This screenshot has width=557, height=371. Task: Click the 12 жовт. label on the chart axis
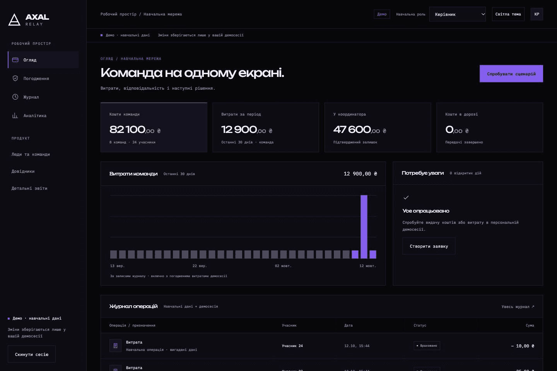(368, 266)
